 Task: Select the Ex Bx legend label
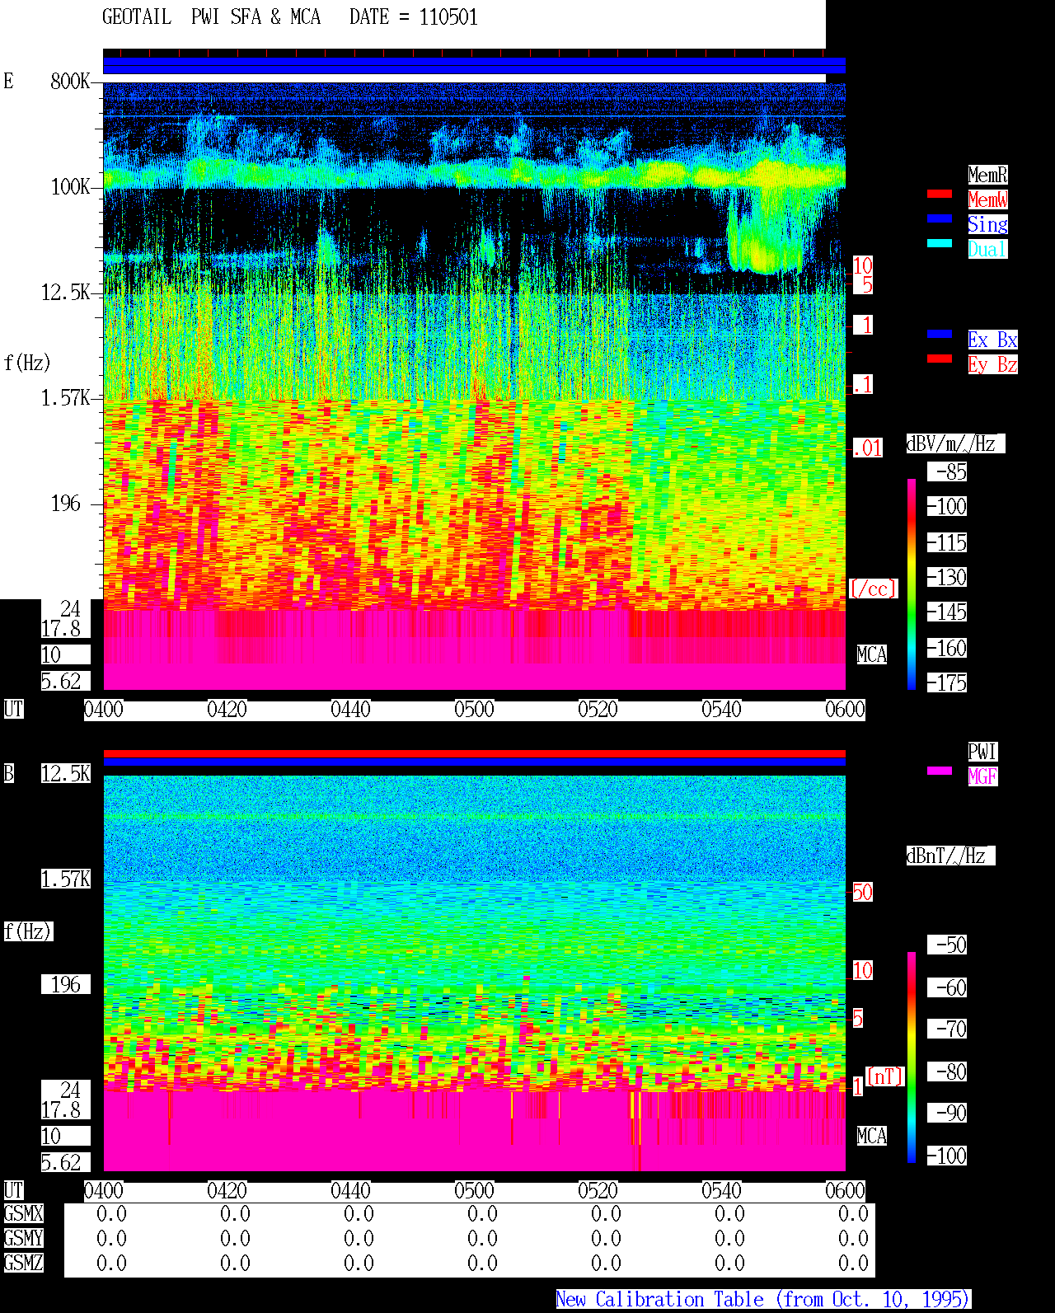tap(992, 340)
